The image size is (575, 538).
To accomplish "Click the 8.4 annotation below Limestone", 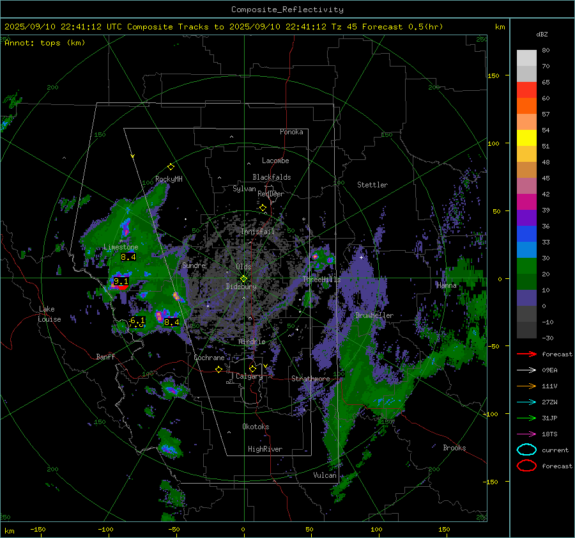I will (128, 257).
